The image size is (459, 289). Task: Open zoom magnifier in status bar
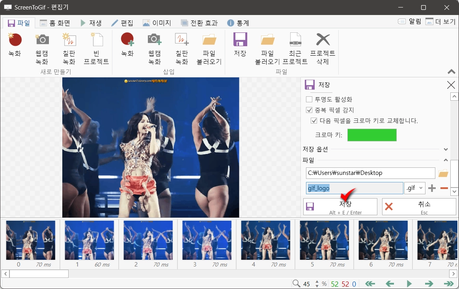(x=296, y=283)
